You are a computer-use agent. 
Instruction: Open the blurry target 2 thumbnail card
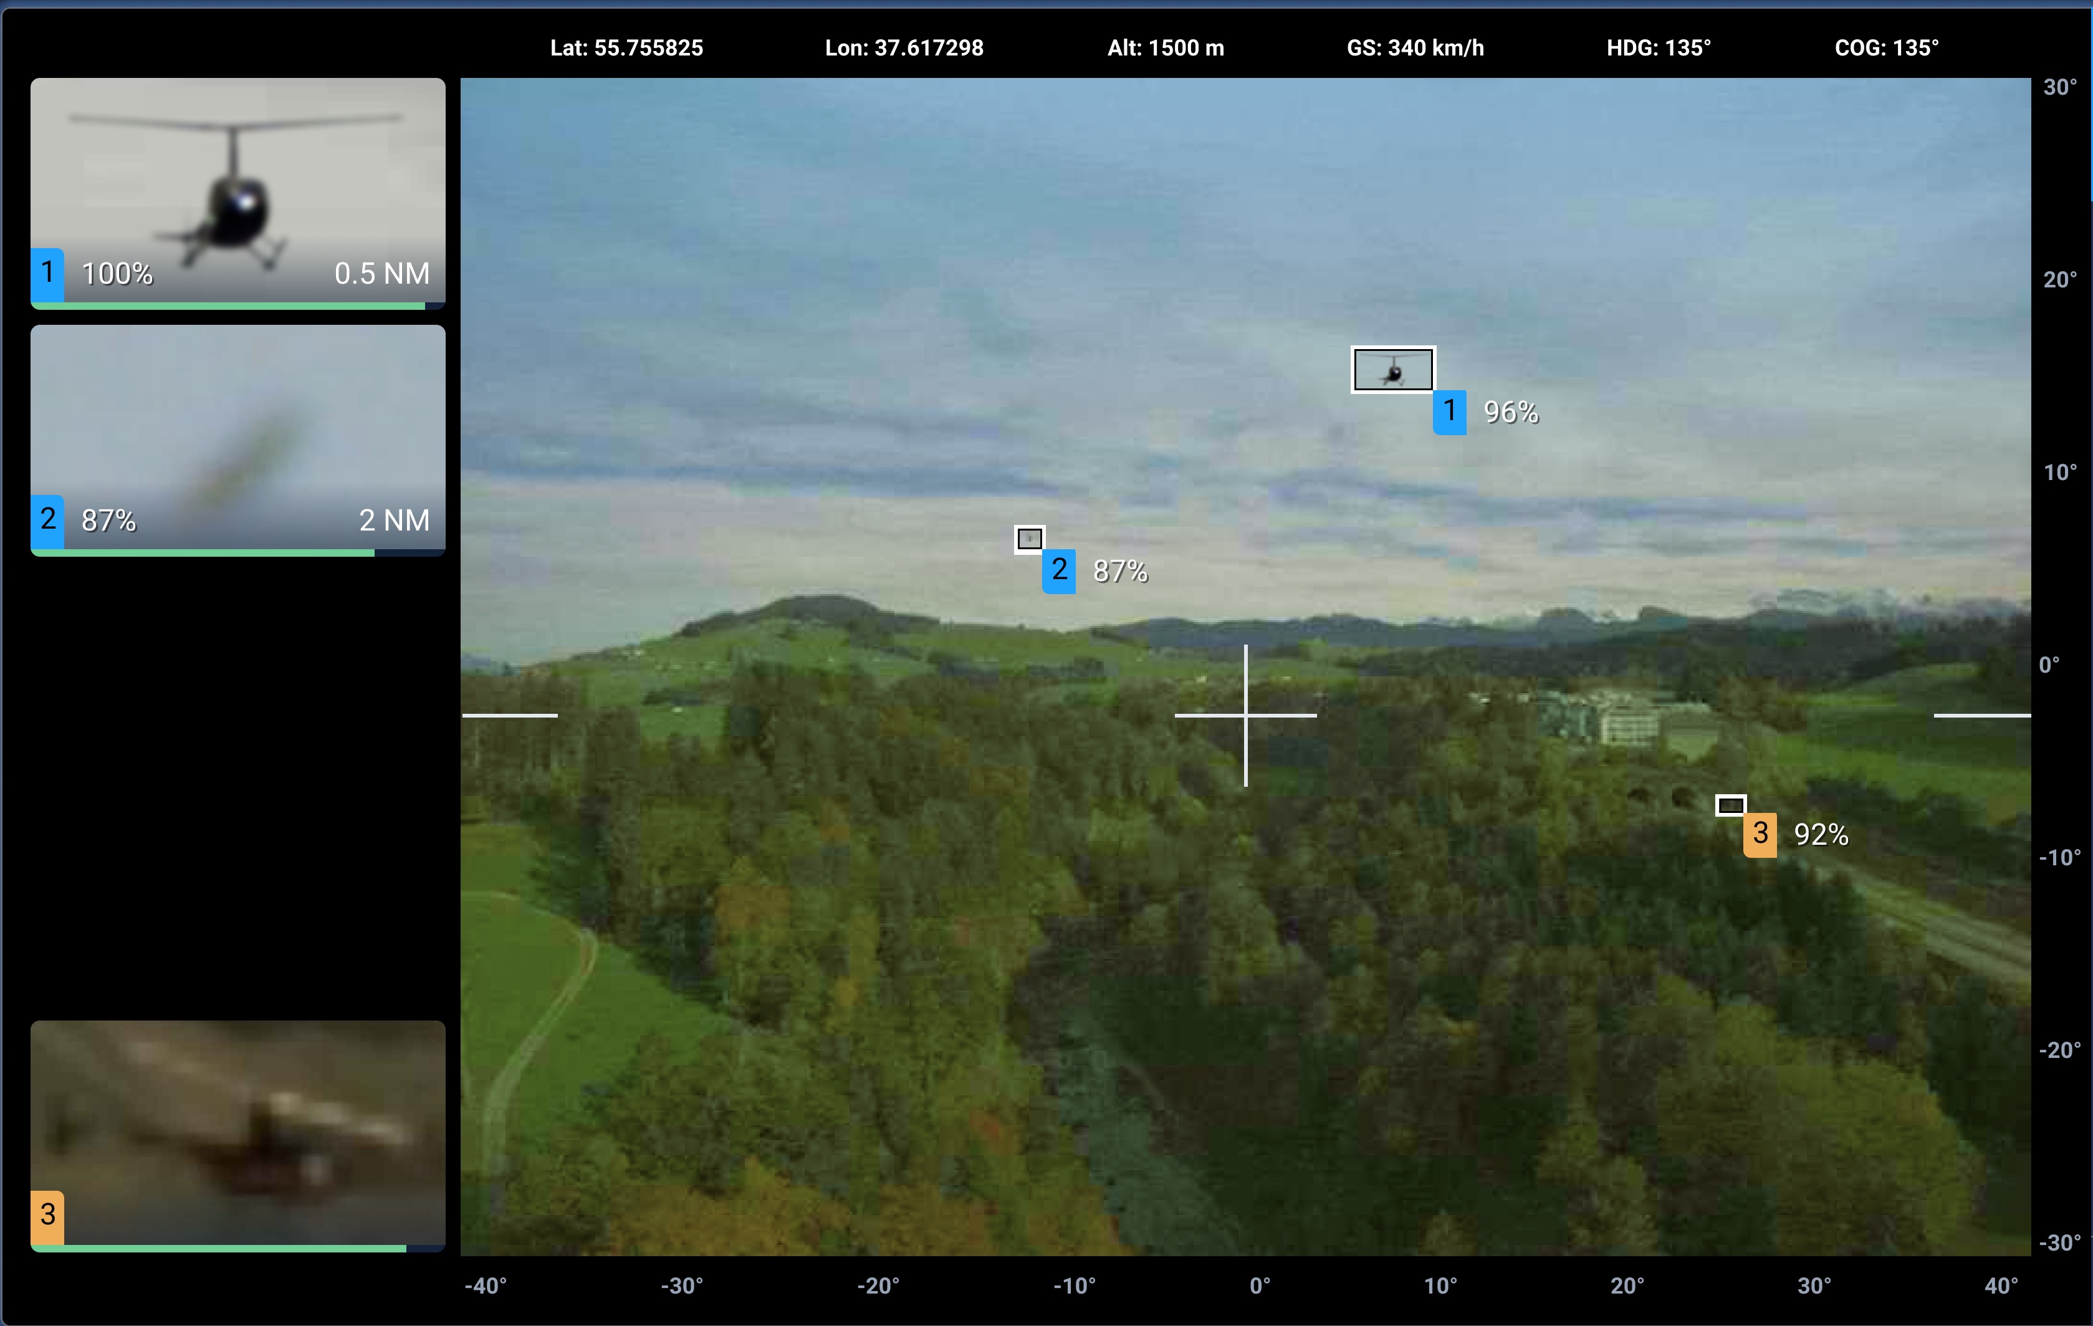(237, 426)
